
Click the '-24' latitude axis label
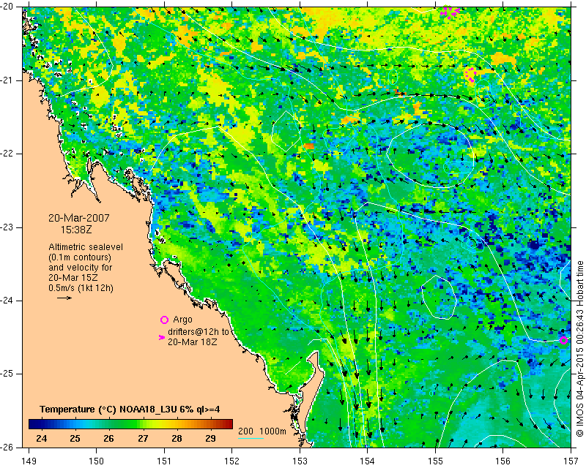(x=7, y=301)
